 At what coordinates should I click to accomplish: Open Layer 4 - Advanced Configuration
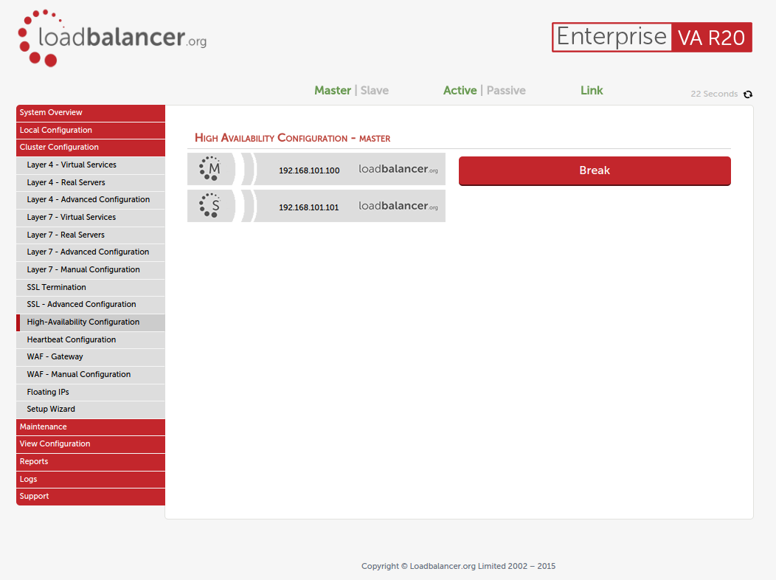pos(91,200)
